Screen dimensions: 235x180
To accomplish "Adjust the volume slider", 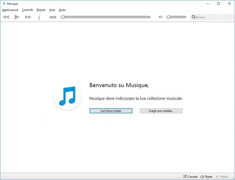I will pyautogui.click(x=176, y=17).
